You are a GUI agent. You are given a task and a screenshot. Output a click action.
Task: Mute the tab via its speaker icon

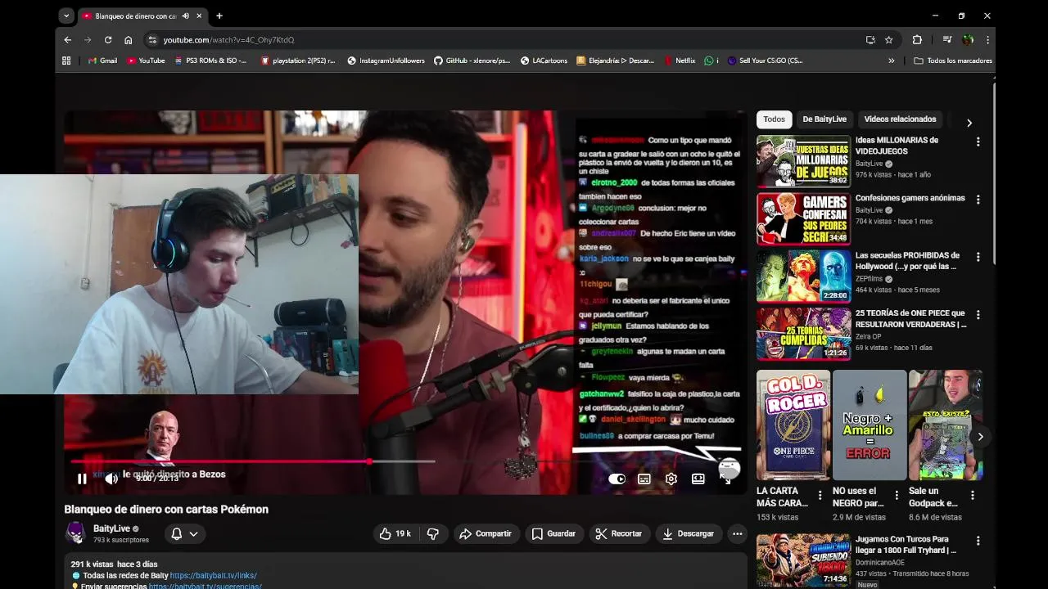186,16
